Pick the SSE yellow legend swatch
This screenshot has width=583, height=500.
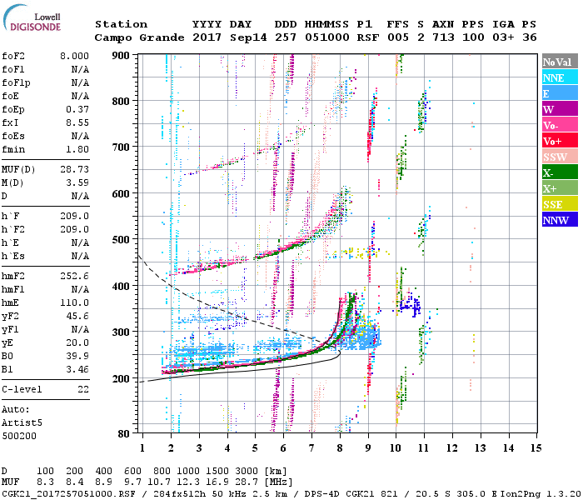560,204
